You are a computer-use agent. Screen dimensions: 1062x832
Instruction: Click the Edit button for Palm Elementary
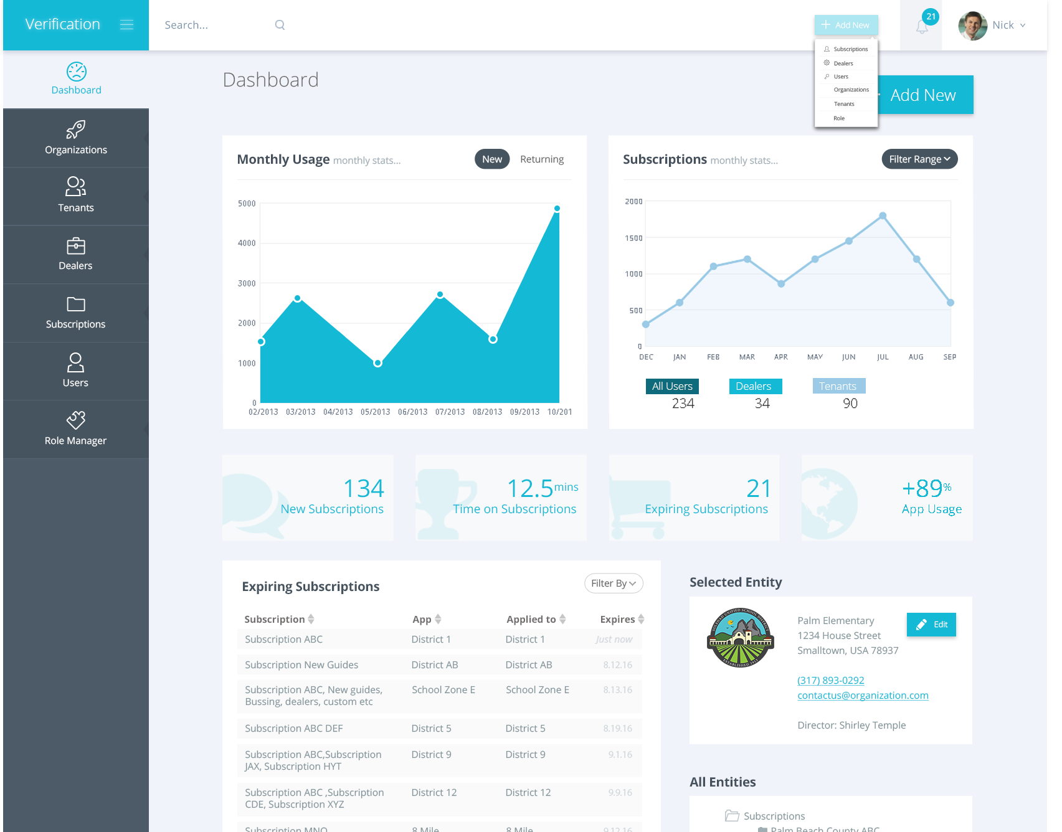931,624
